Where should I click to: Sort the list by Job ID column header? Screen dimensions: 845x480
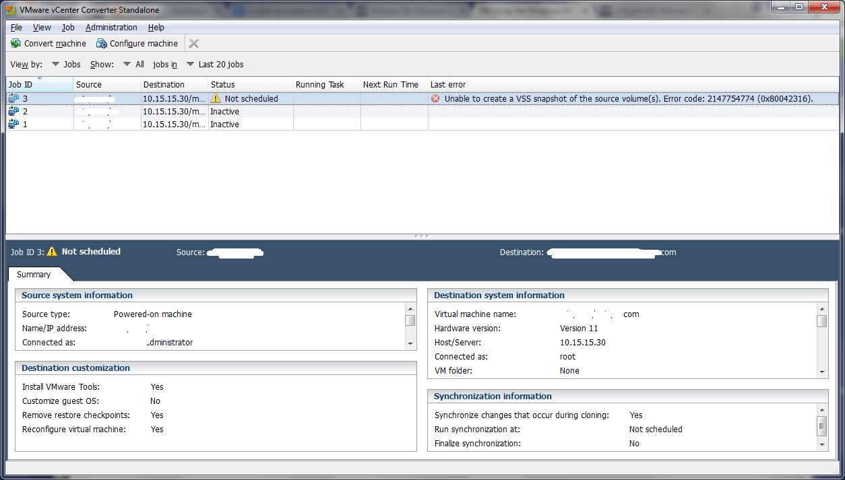(39, 84)
